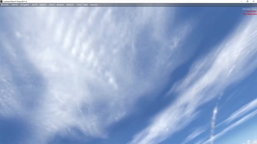257x144 pixels.
Task: Open the Scenario menu
Action: [x=5, y=5]
